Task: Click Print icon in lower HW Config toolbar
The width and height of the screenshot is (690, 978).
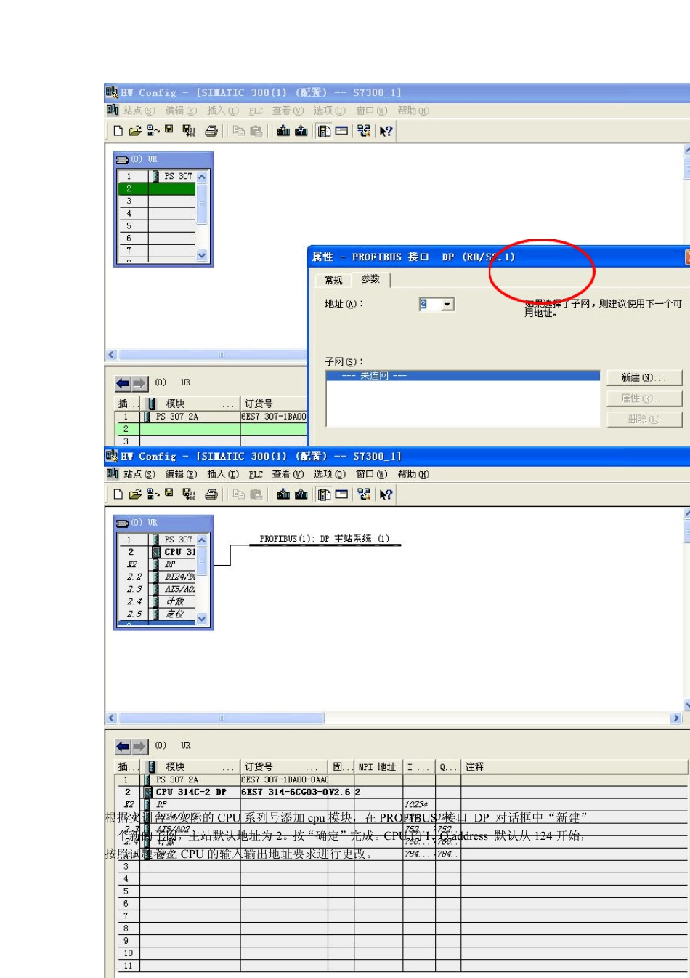Action: [211, 494]
